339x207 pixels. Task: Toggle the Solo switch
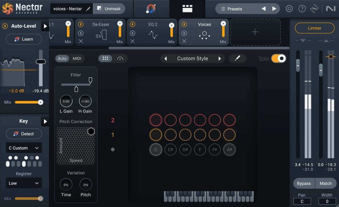pyautogui.click(x=278, y=59)
